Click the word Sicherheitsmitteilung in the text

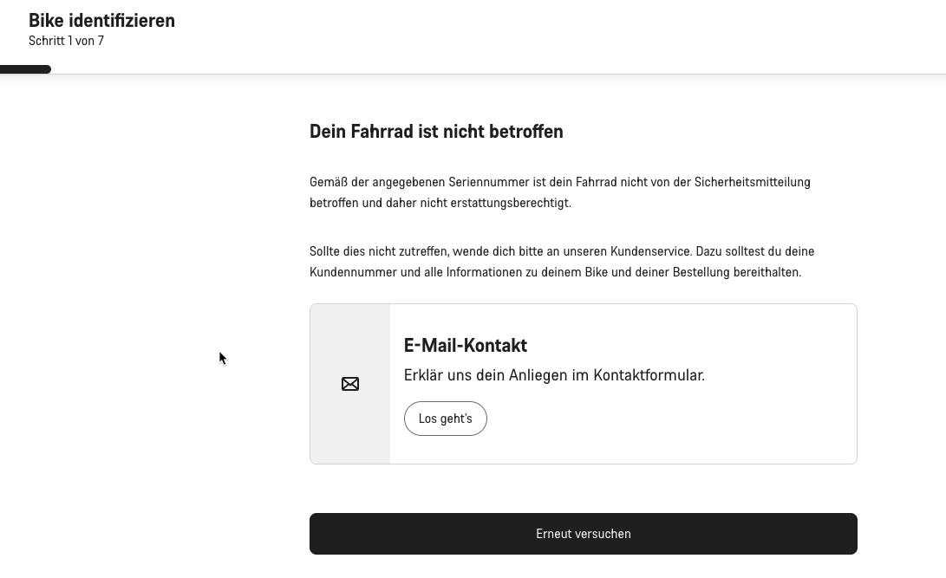click(x=753, y=182)
